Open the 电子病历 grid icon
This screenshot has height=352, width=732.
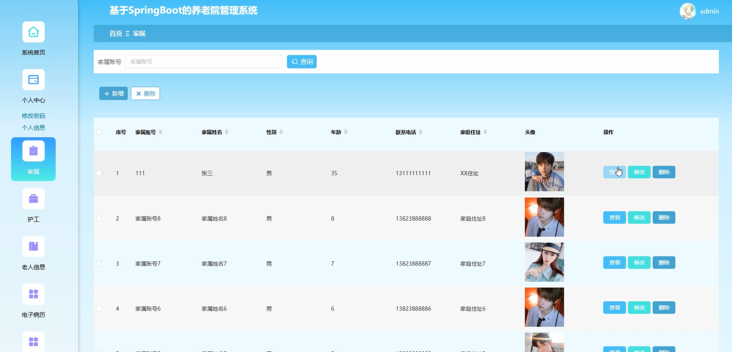(x=33, y=294)
